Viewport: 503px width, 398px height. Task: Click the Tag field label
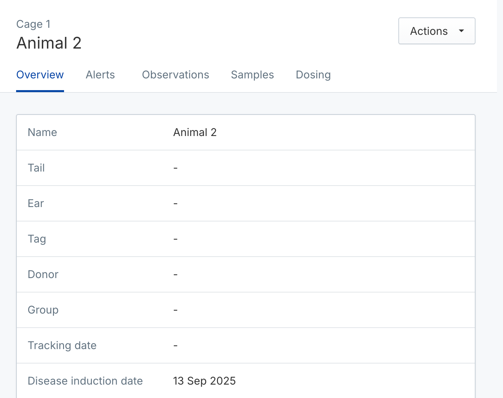37,239
